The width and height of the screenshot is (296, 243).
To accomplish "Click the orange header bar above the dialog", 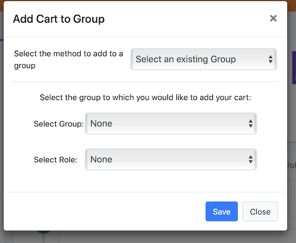I will pyautogui.click(x=148, y=1).
